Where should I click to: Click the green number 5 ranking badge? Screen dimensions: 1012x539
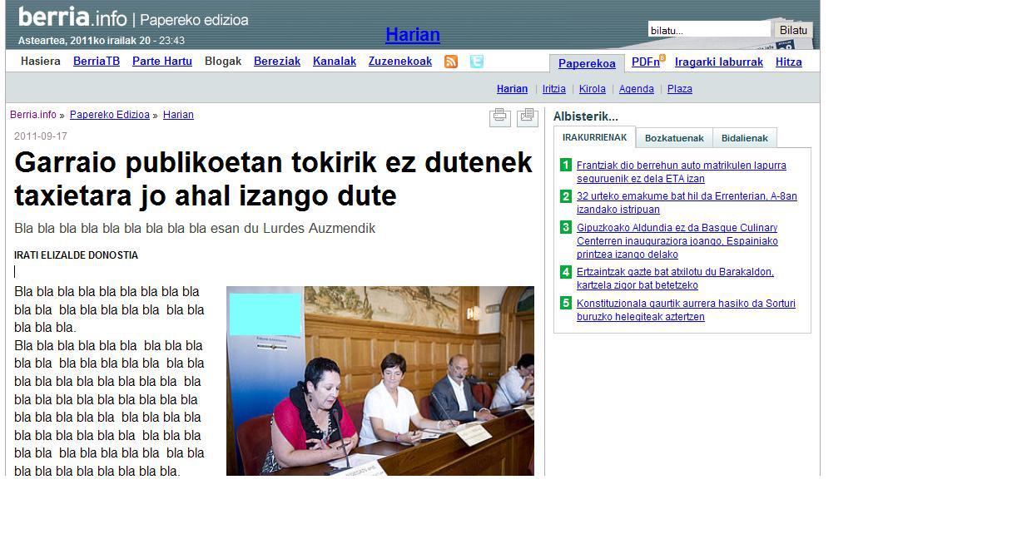click(566, 304)
